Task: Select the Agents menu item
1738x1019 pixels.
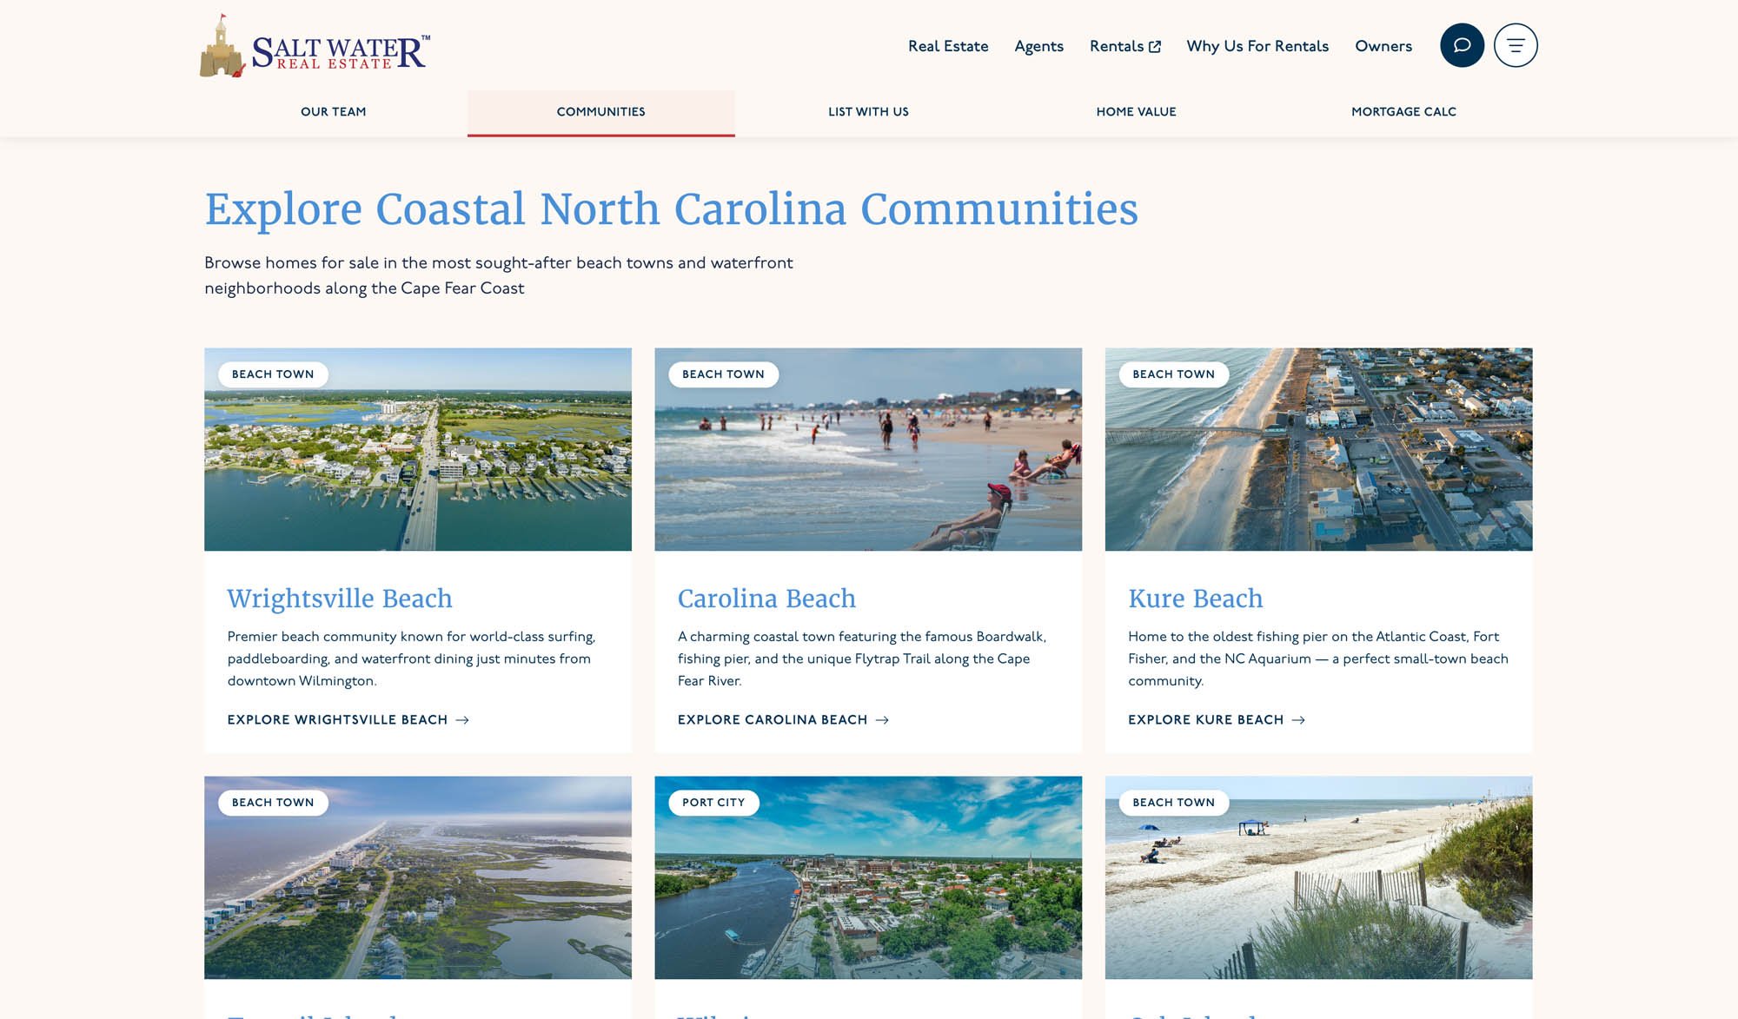Action: (1039, 46)
